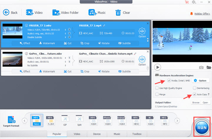
Task: Select the MP4 h.264 format preset
Action: click(x=51, y=121)
